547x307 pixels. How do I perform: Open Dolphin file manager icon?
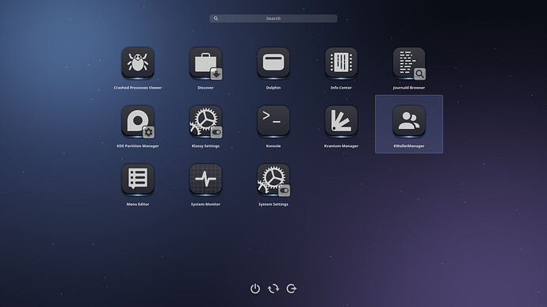[273, 63]
